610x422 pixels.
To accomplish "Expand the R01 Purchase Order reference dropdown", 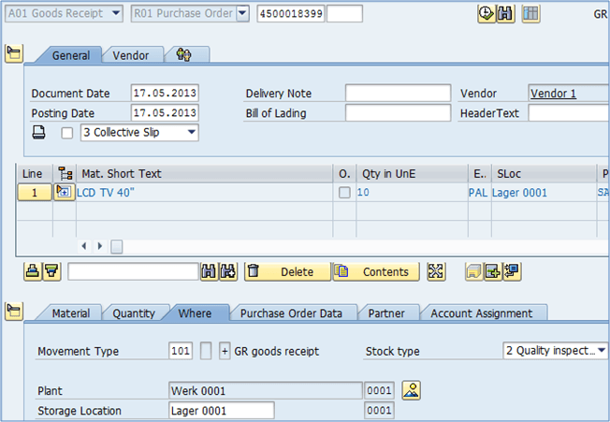I will click(241, 13).
